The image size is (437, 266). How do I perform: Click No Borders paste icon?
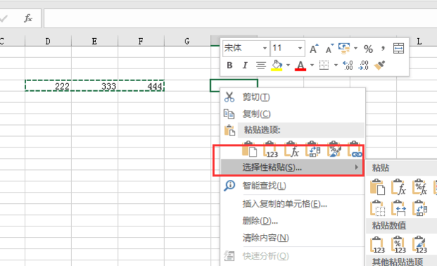[377, 208]
